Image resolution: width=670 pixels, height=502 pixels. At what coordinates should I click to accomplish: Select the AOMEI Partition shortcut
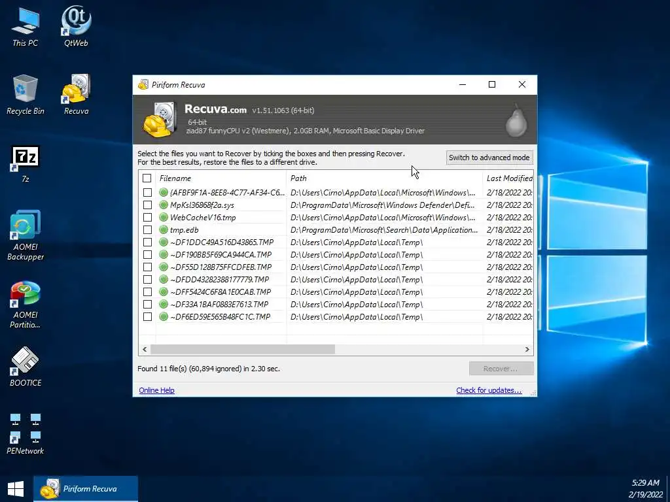point(26,305)
